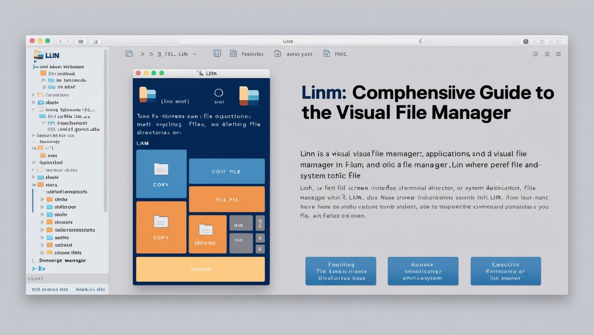Expand the 'deeke' subfolder arrow

[x=42, y=199]
